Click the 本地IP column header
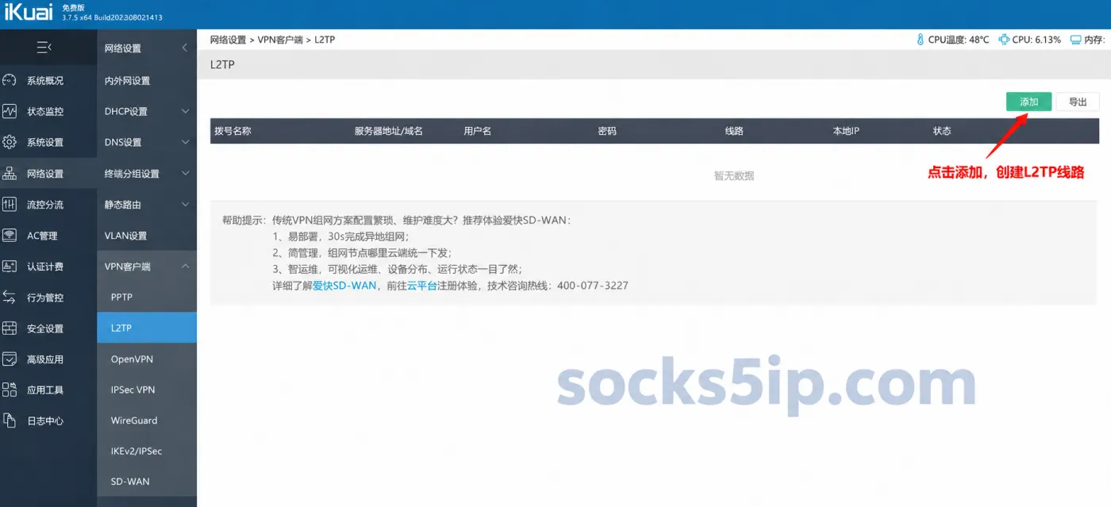The image size is (1111, 507). [x=846, y=131]
